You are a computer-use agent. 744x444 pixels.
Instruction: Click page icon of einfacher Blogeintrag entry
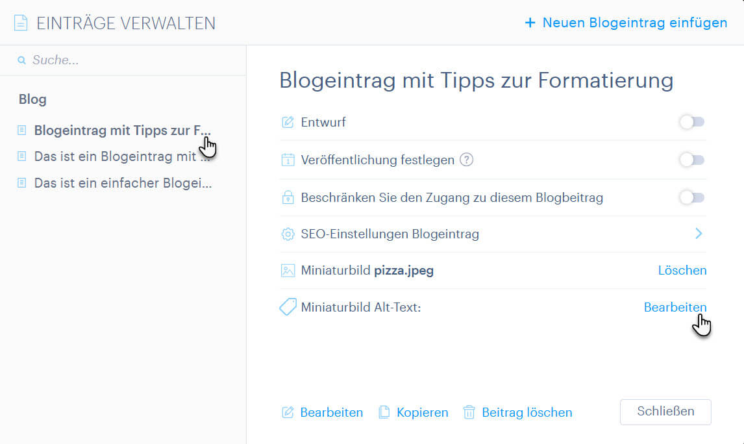(x=22, y=182)
